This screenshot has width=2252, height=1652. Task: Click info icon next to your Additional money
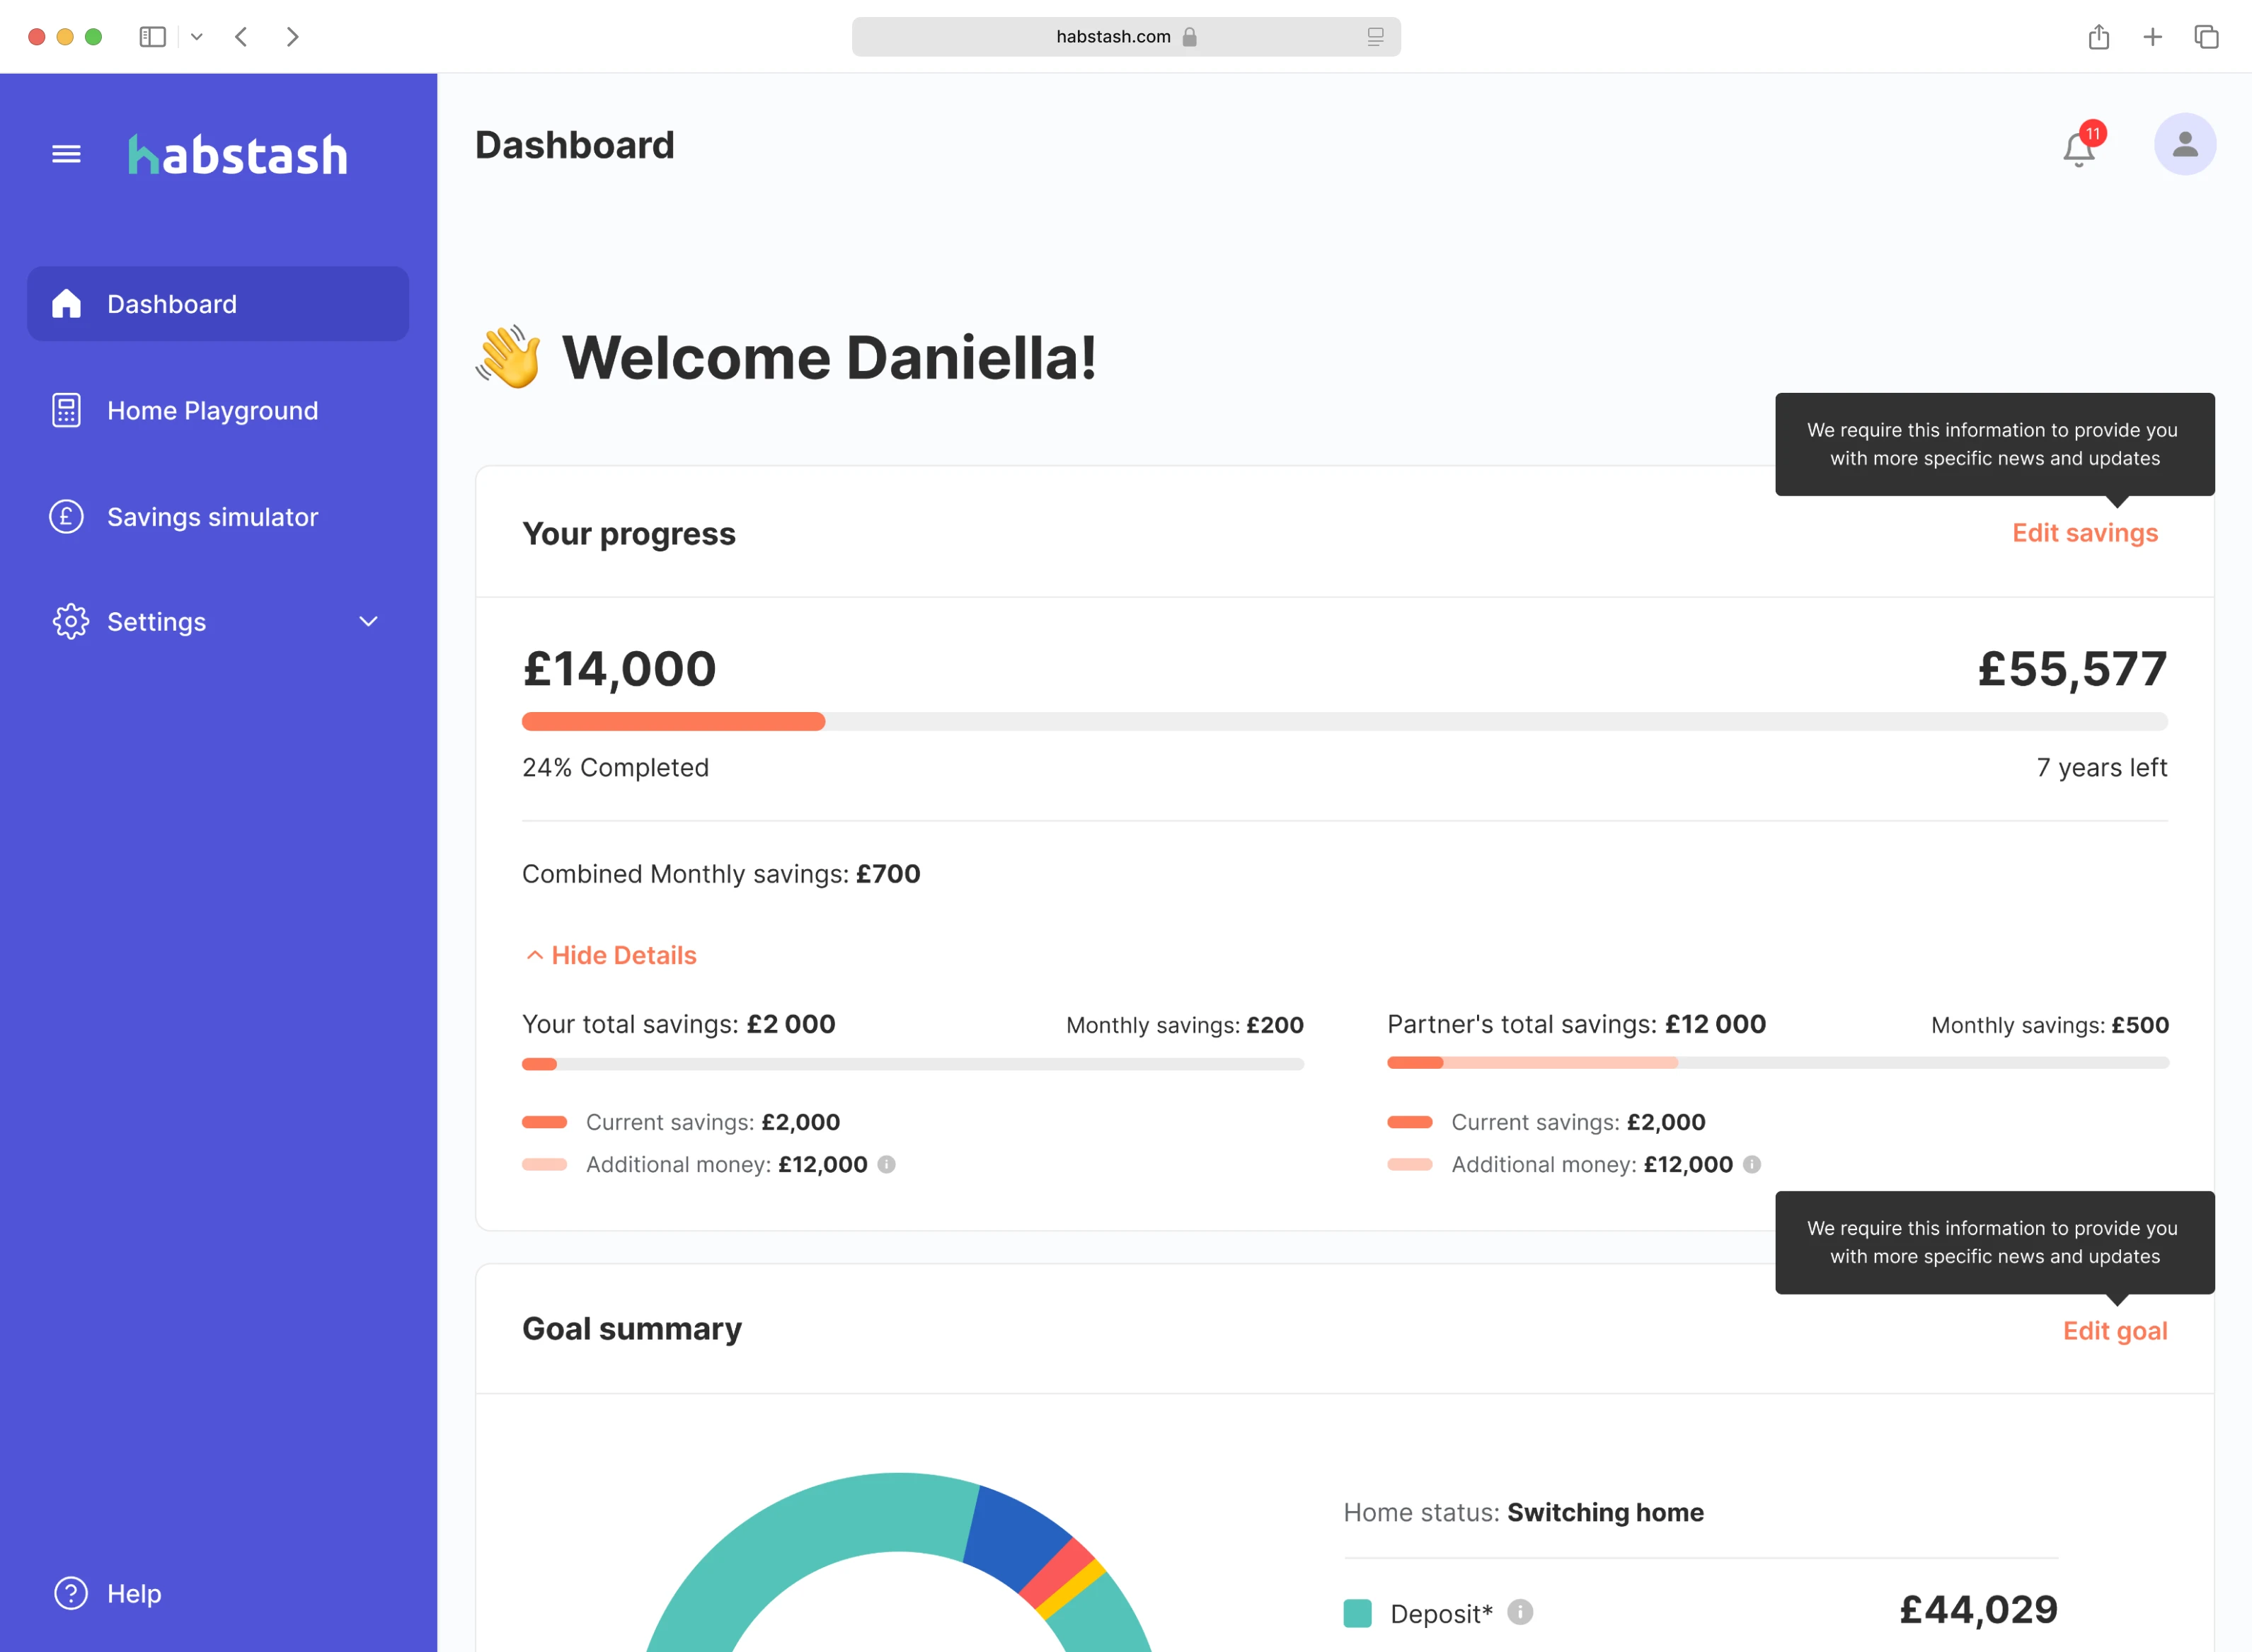(x=886, y=1164)
